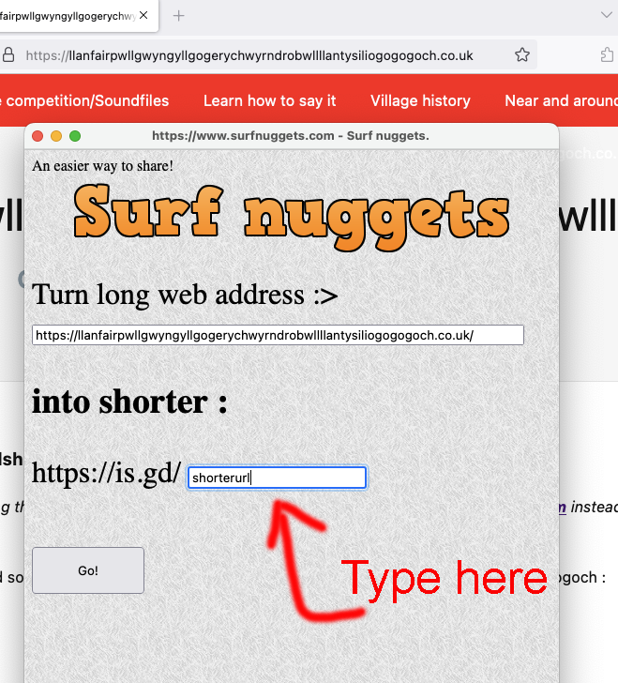Expand the list-all-tabs chevron

[x=605, y=15]
